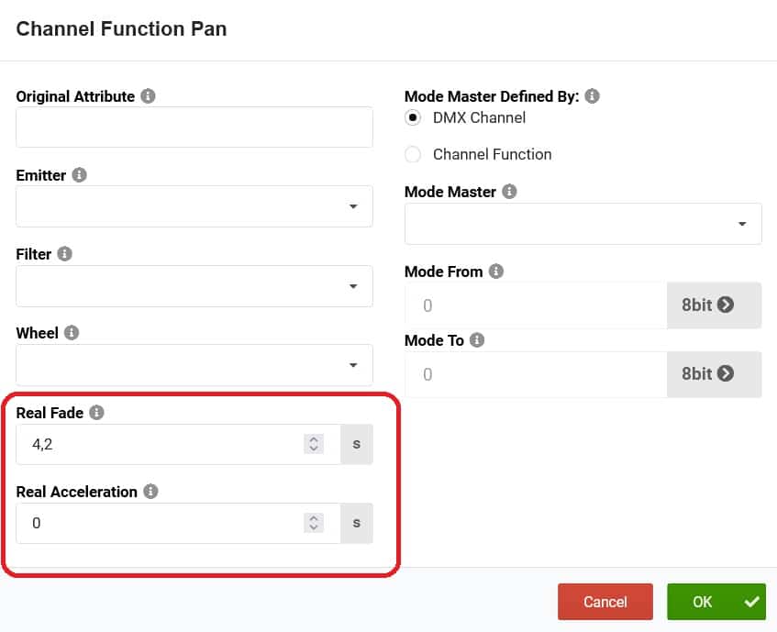The image size is (777, 632).
Task: Open the Wheel dropdown
Action: (194, 365)
